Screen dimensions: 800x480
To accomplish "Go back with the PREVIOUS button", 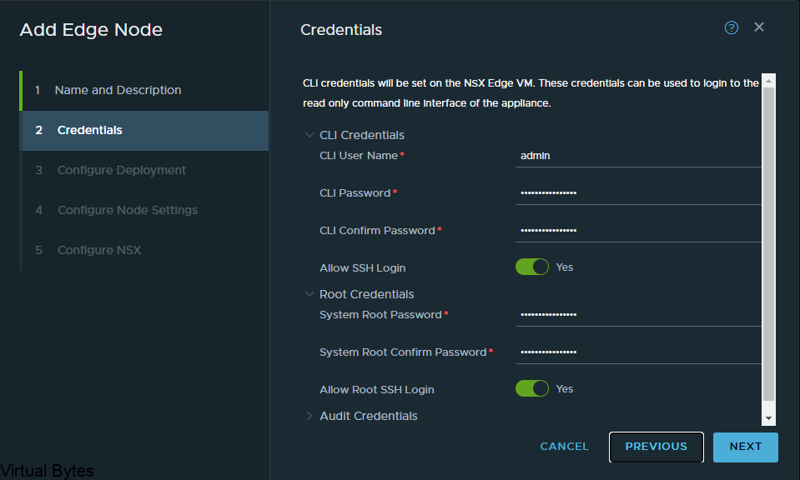I will (657, 447).
